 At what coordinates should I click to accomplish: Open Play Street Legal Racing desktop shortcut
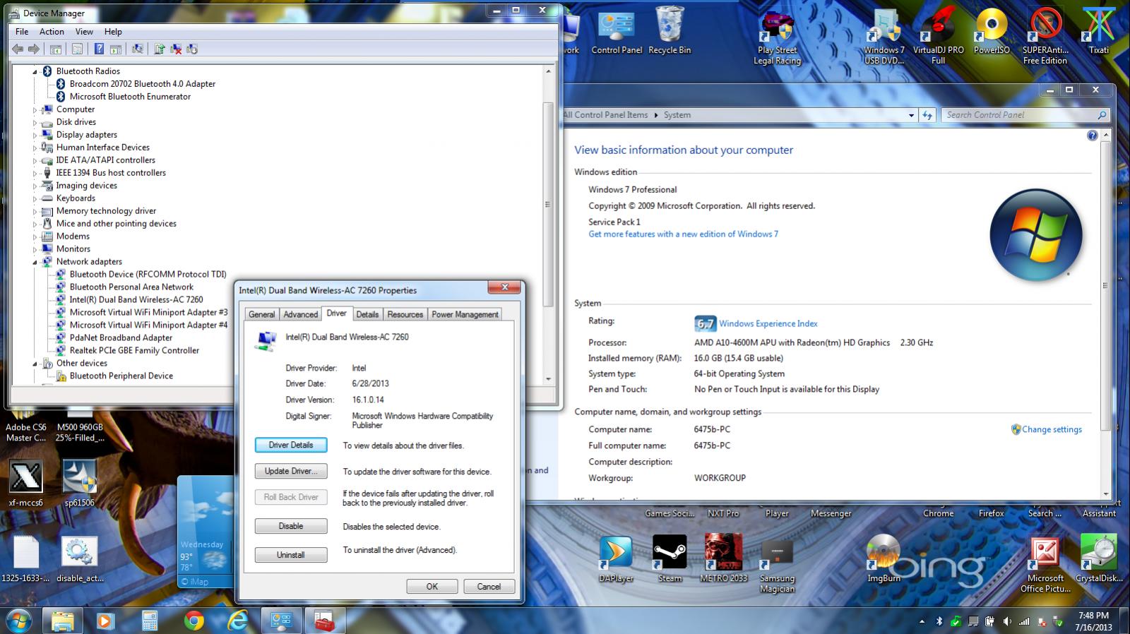[777, 35]
